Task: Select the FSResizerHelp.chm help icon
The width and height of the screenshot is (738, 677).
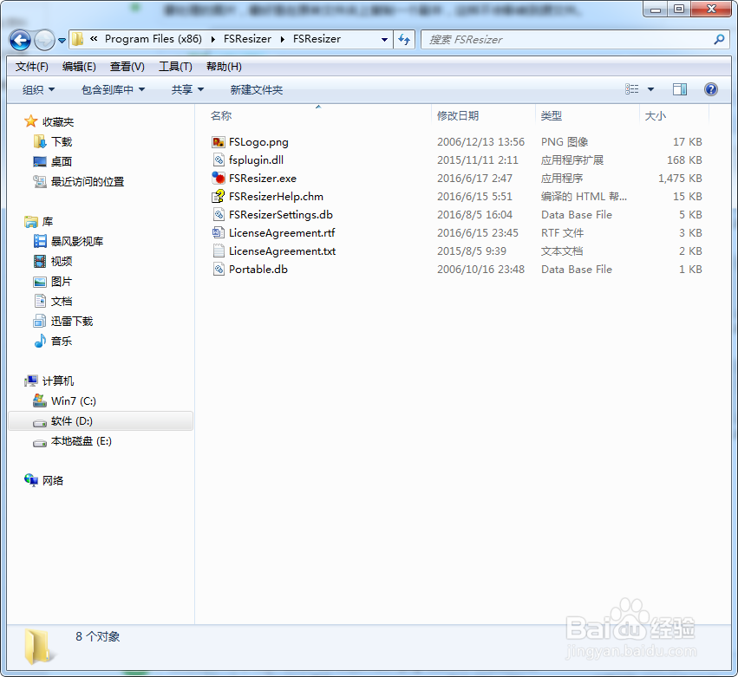Action: pyautogui.click(x=219, y=197)
